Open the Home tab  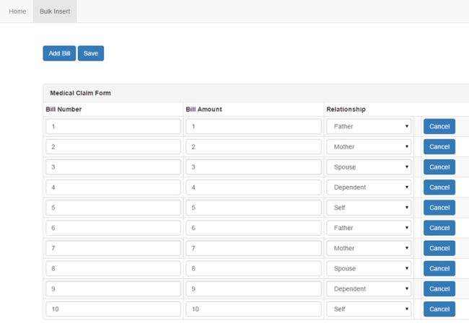tap(17, 12)
